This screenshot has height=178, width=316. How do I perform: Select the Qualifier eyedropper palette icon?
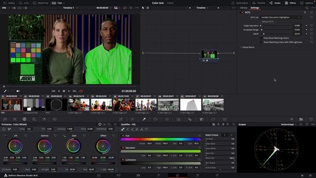pos(144,119)
